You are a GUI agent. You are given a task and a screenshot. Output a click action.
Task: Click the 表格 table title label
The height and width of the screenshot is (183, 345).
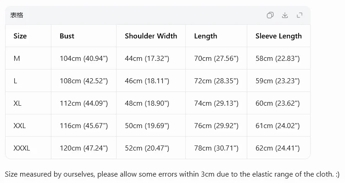tap(17, 15)
